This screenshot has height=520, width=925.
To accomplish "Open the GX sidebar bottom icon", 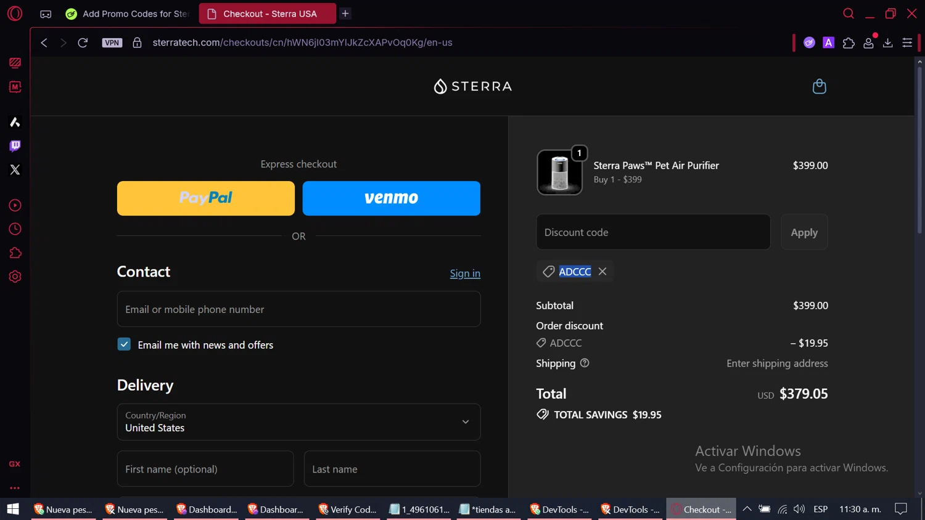I will pyautogui.click(x=15, y=464).
